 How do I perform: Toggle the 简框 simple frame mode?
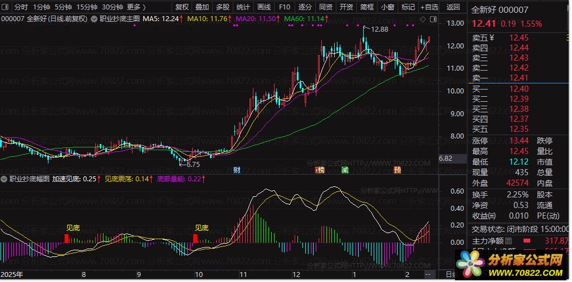(367, 7)
